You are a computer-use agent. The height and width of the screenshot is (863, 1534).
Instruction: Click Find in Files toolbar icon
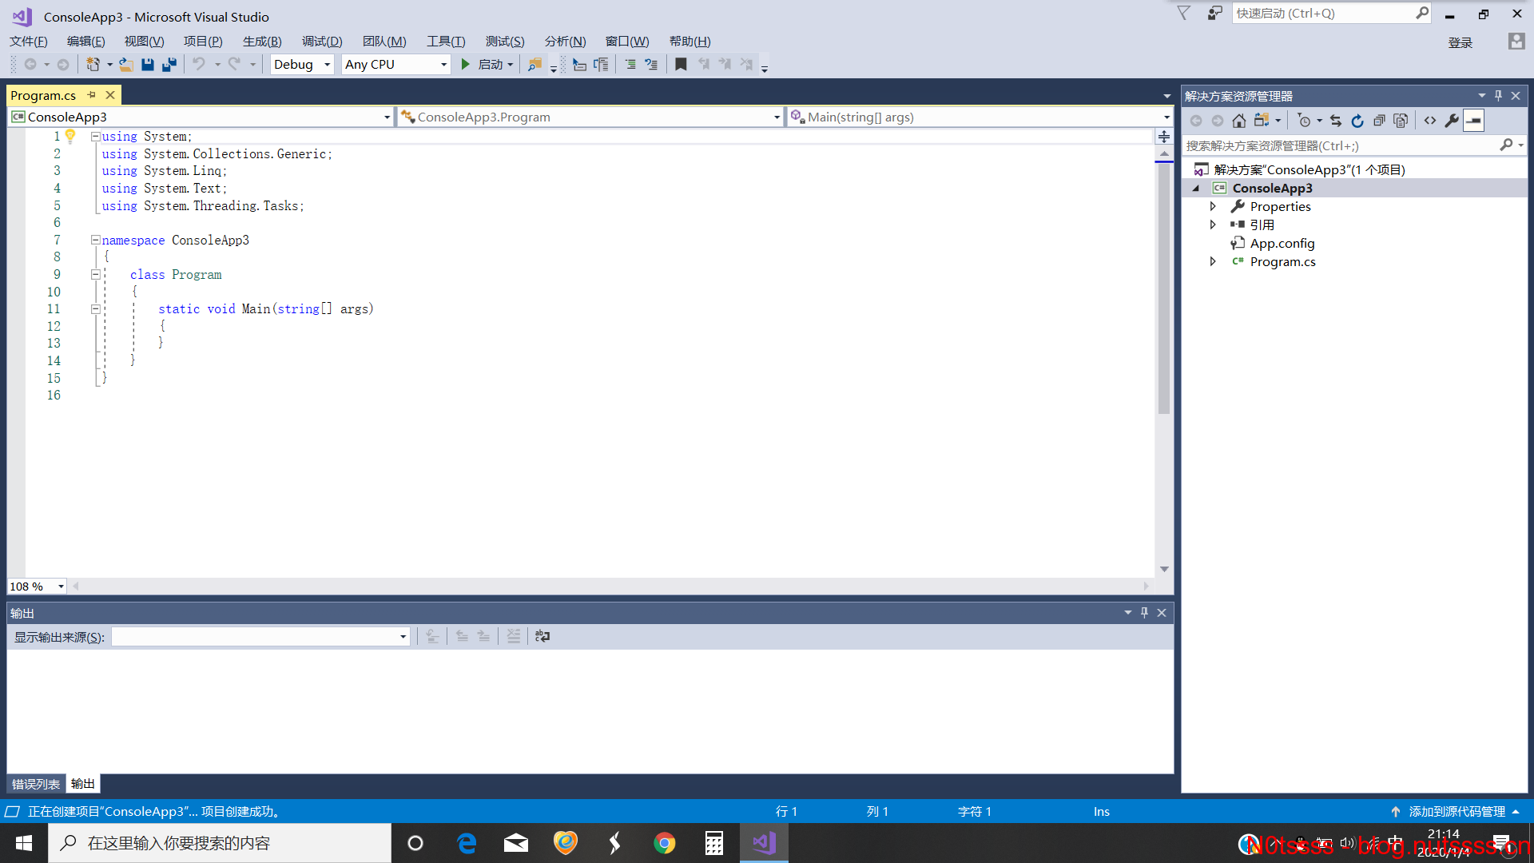(535, 65)
